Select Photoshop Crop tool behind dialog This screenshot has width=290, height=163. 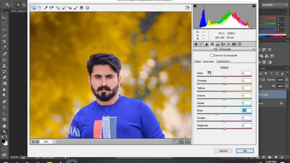[x=4, y=41]
